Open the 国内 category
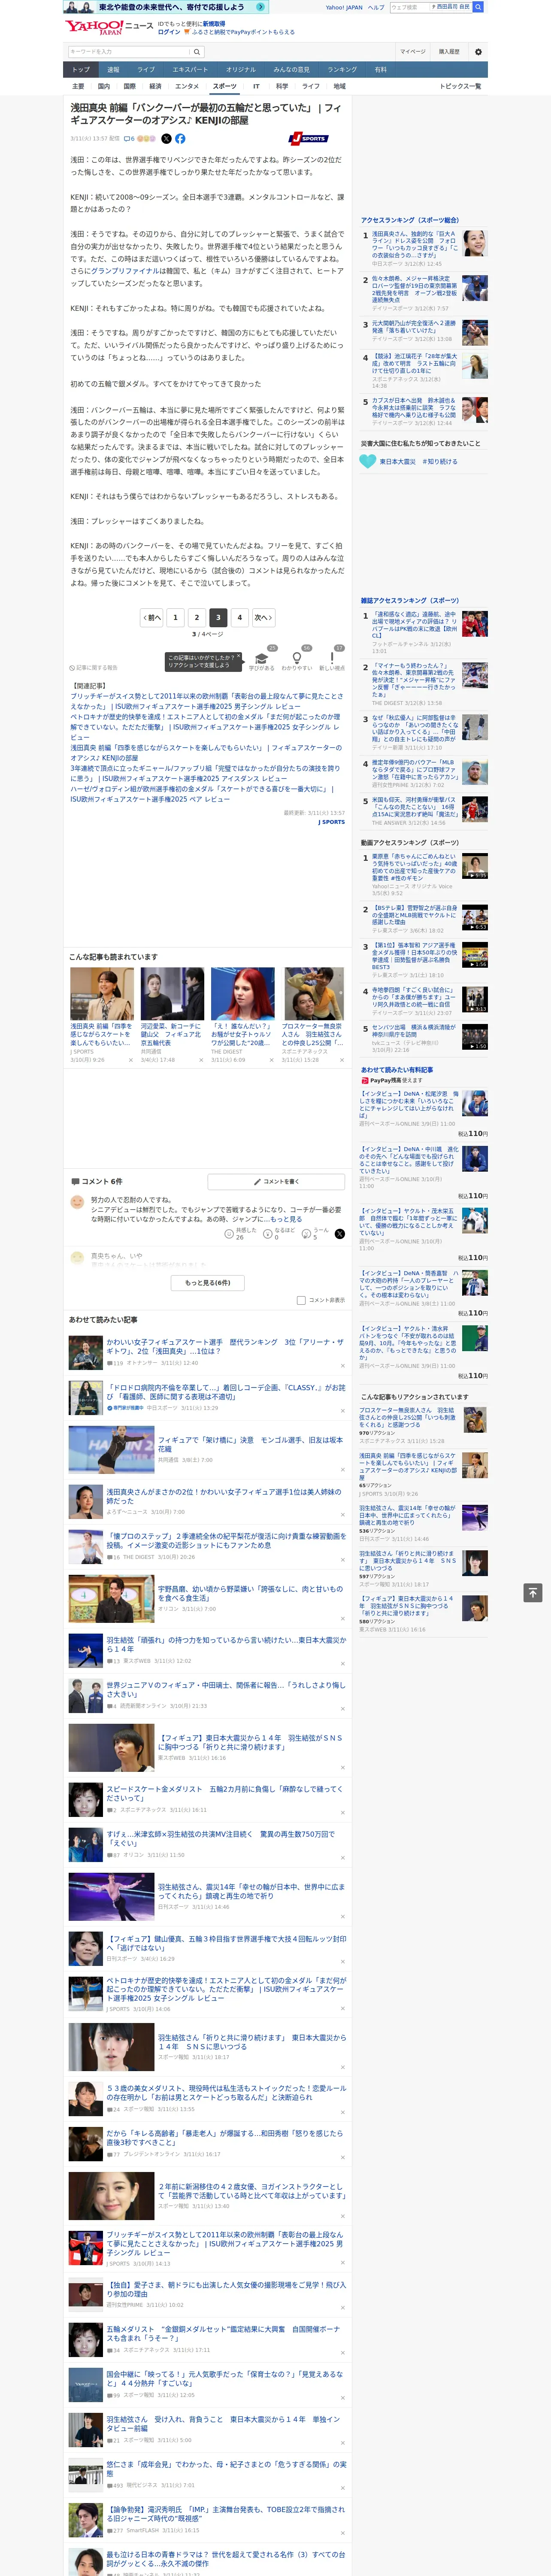Screen dimensions: 551x2576 pyautogui.click(x=103, y=86)
